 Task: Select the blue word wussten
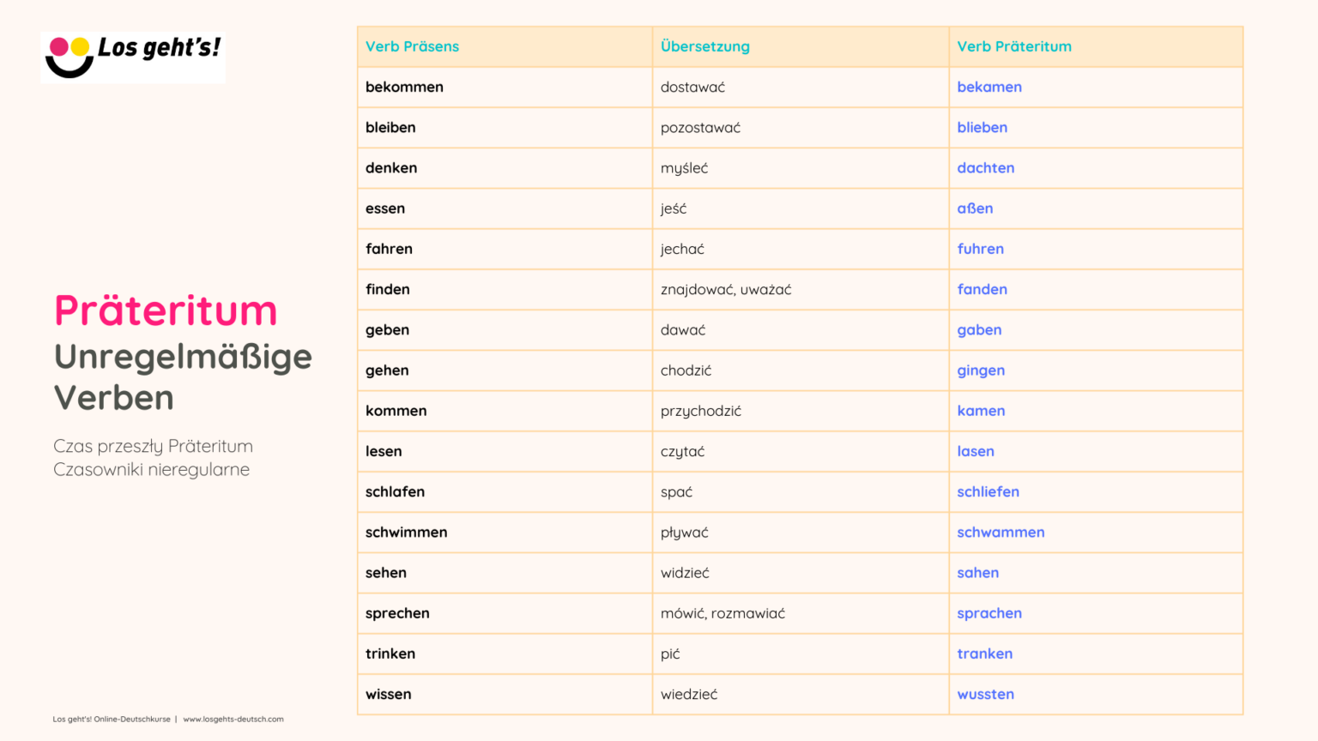pyautogui.click(x=985, y=695)
